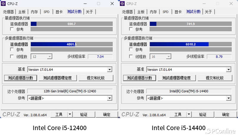Select 測試分數 tab in left window

[x=74, y=12]
